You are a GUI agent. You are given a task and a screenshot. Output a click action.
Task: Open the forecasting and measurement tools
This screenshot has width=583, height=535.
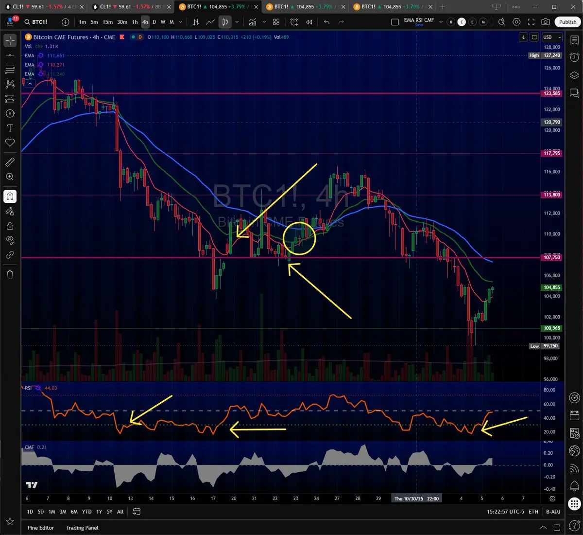coord(10,99)
